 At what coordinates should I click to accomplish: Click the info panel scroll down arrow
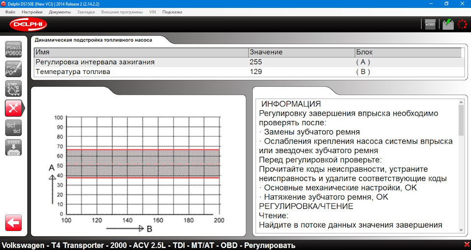pos(461,230)
